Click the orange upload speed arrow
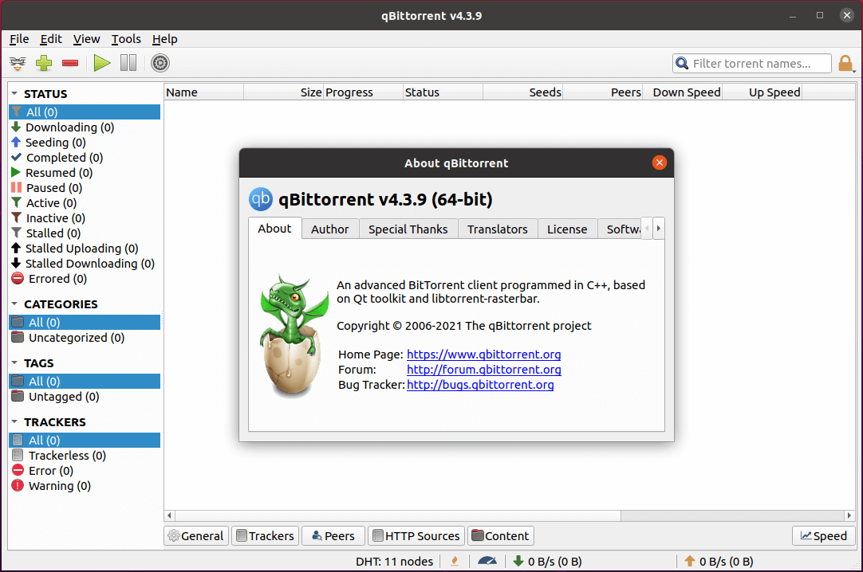Viewport: 863px width, 572px height. (x=690, y=561)
